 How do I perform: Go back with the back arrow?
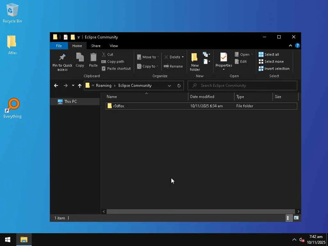coord(56,86)
